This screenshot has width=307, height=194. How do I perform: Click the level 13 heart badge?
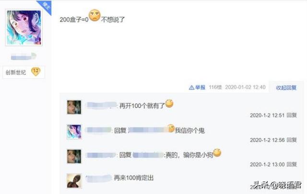coord(36,71)
